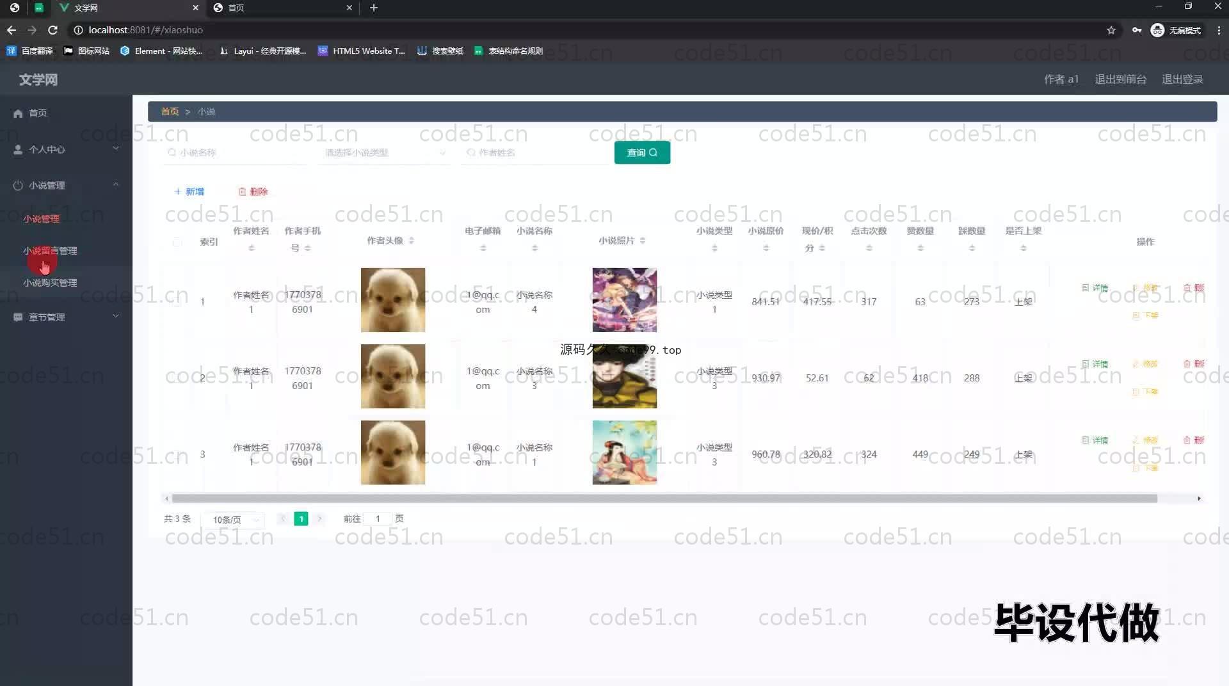
Task: Click 修改 edit for row 1
Action: pyautogui.click(x=1146, y=288)
